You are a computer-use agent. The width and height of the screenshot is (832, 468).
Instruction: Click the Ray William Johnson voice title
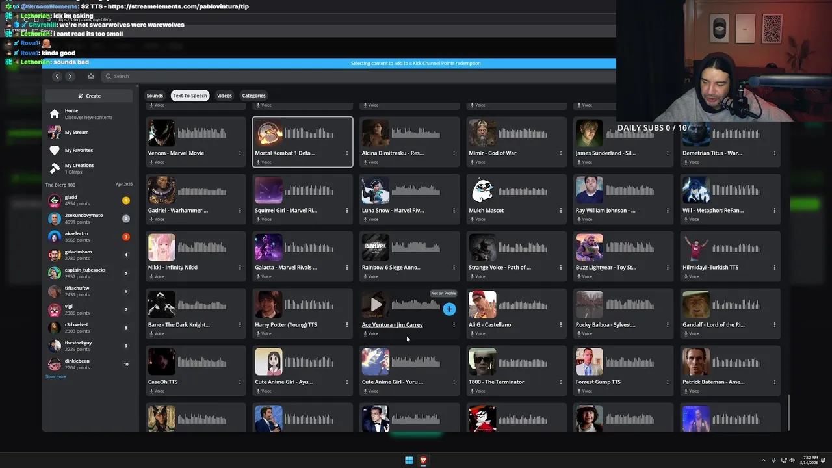(x=606, y=211)
